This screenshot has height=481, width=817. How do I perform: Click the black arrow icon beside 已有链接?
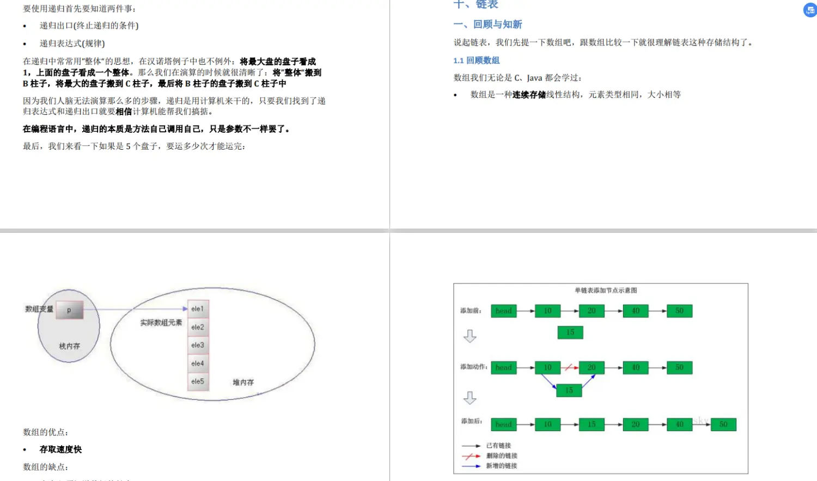point(471,446)
